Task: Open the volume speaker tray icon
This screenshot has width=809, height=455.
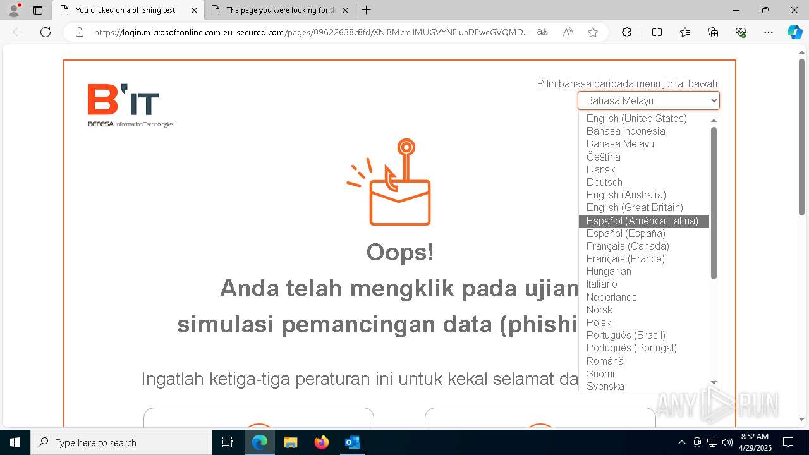Action: tap(727, 442)
